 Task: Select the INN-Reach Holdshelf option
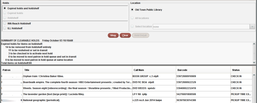[5, 23]
